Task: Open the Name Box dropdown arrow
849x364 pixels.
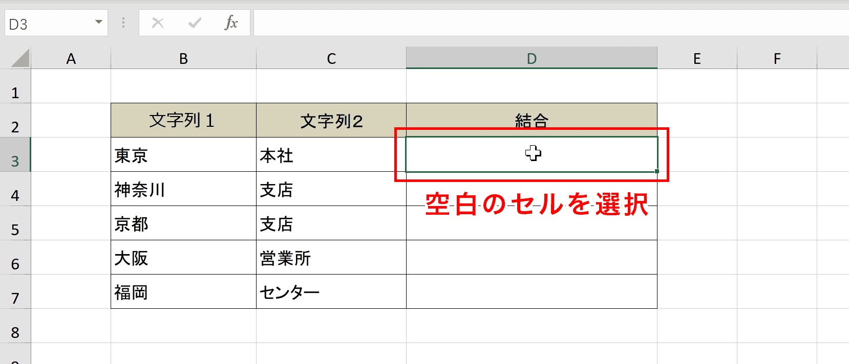Action: [x=99, y=22]
